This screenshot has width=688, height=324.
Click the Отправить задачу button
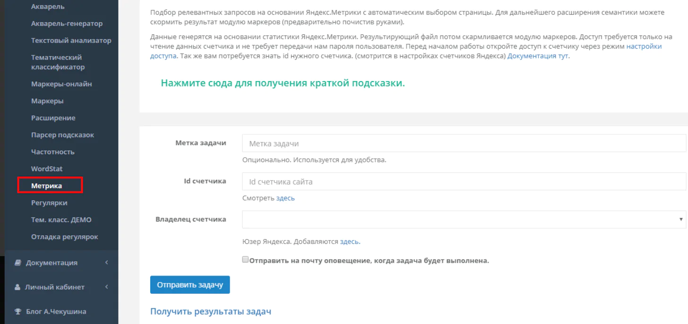190,285
